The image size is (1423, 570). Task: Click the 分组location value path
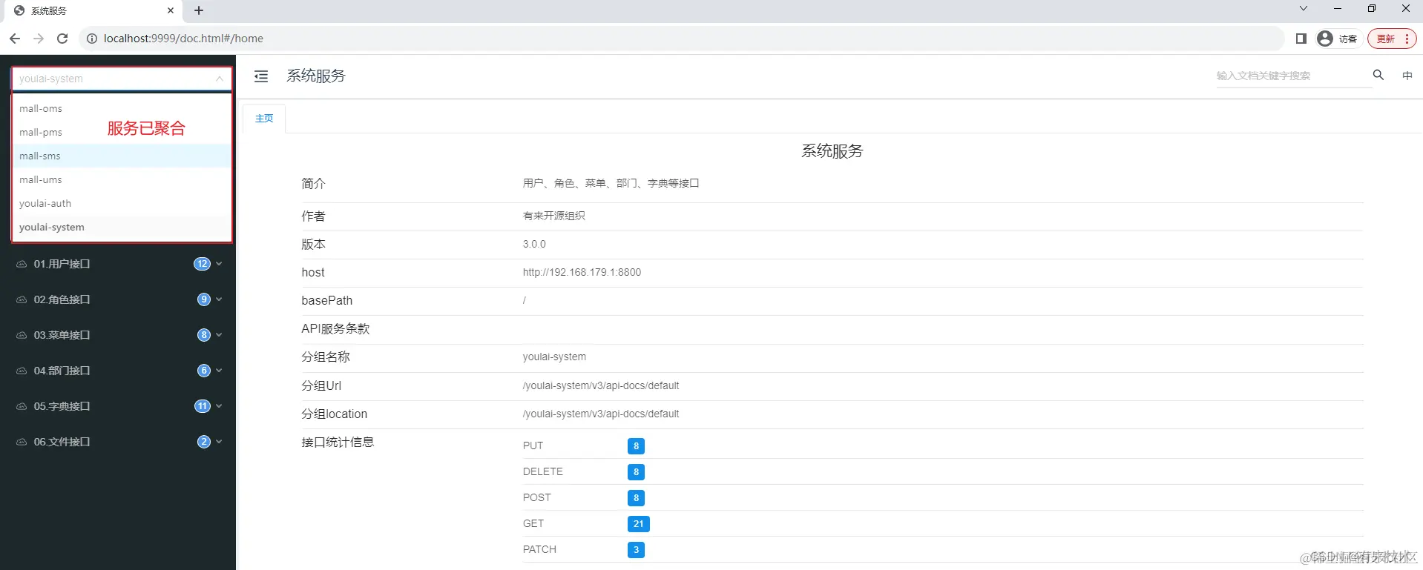(x=601, y=414)
